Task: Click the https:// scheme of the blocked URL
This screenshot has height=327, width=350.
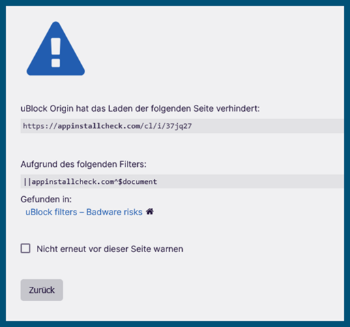Action: click(x=40, y=126)
